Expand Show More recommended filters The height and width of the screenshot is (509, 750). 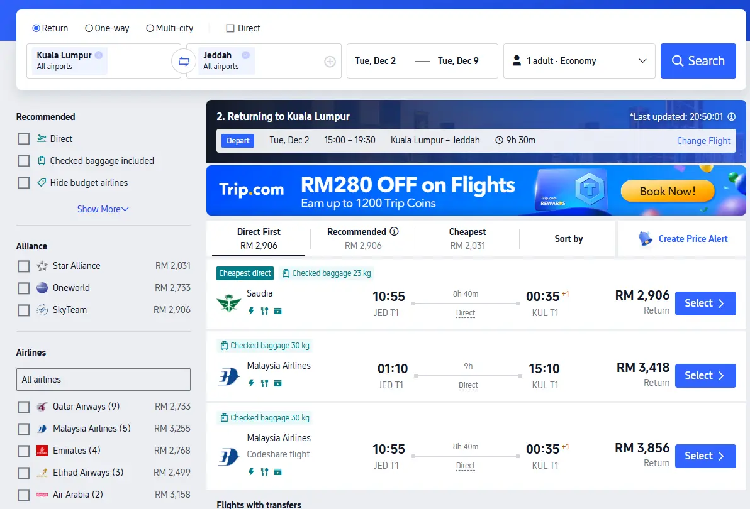tap(103, 209)
